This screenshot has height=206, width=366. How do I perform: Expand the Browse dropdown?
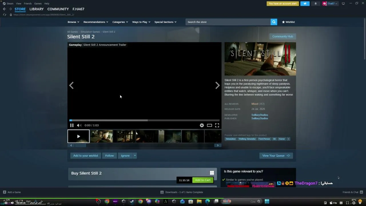tap(73, 22)
